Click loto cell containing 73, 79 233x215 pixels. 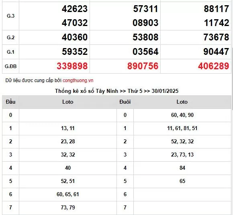tap(68, 207)
